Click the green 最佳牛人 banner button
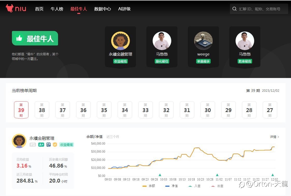Screen dimensions: 291x196 (35, 38)
